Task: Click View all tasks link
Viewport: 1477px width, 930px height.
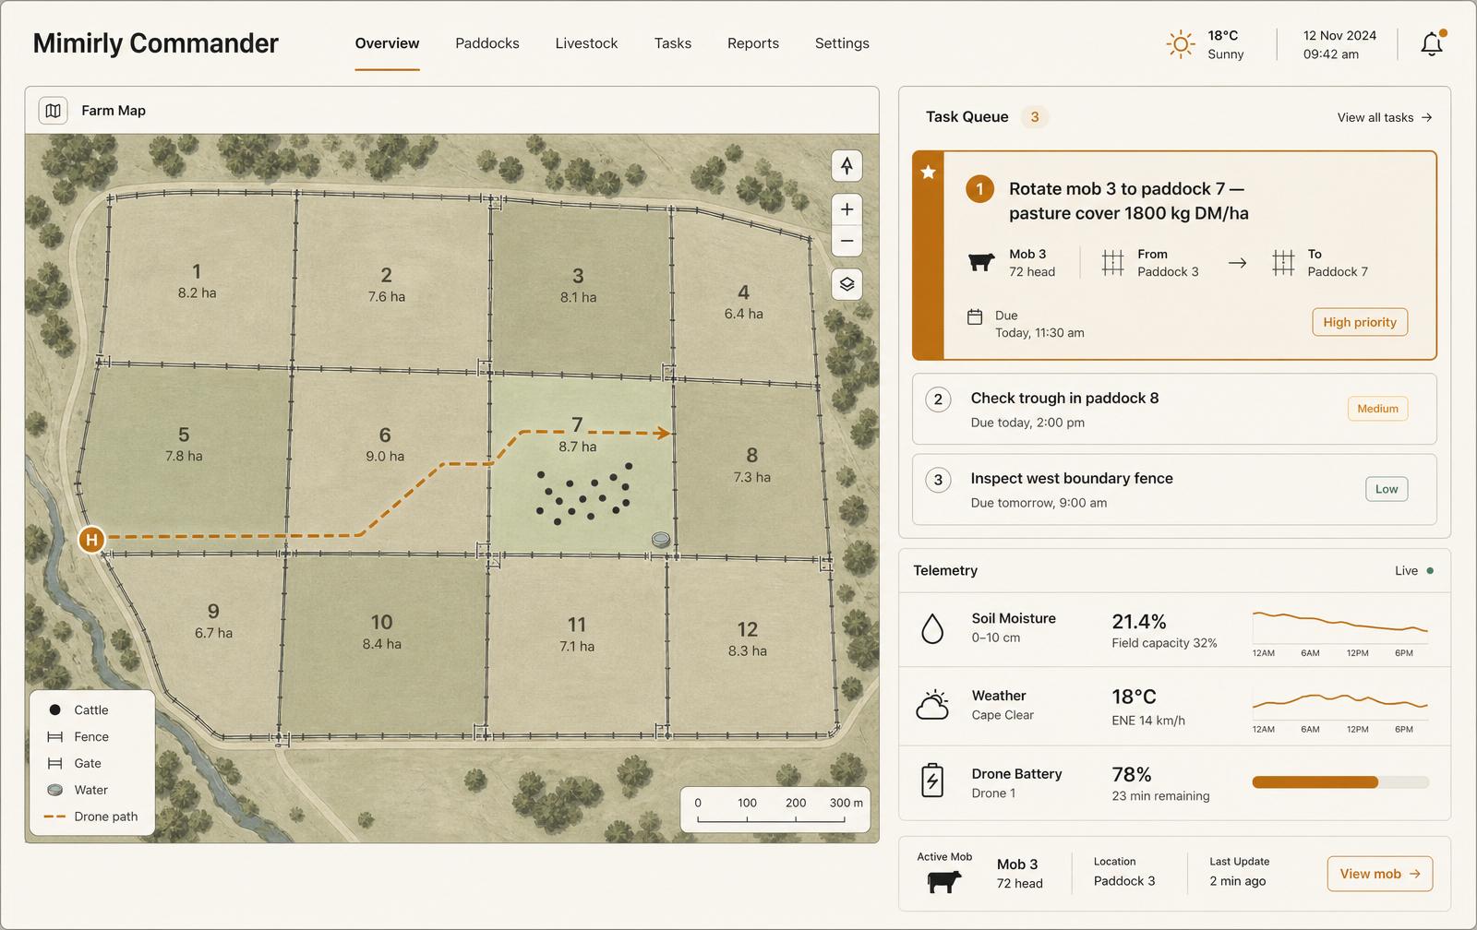Action: click(1385, 117)
